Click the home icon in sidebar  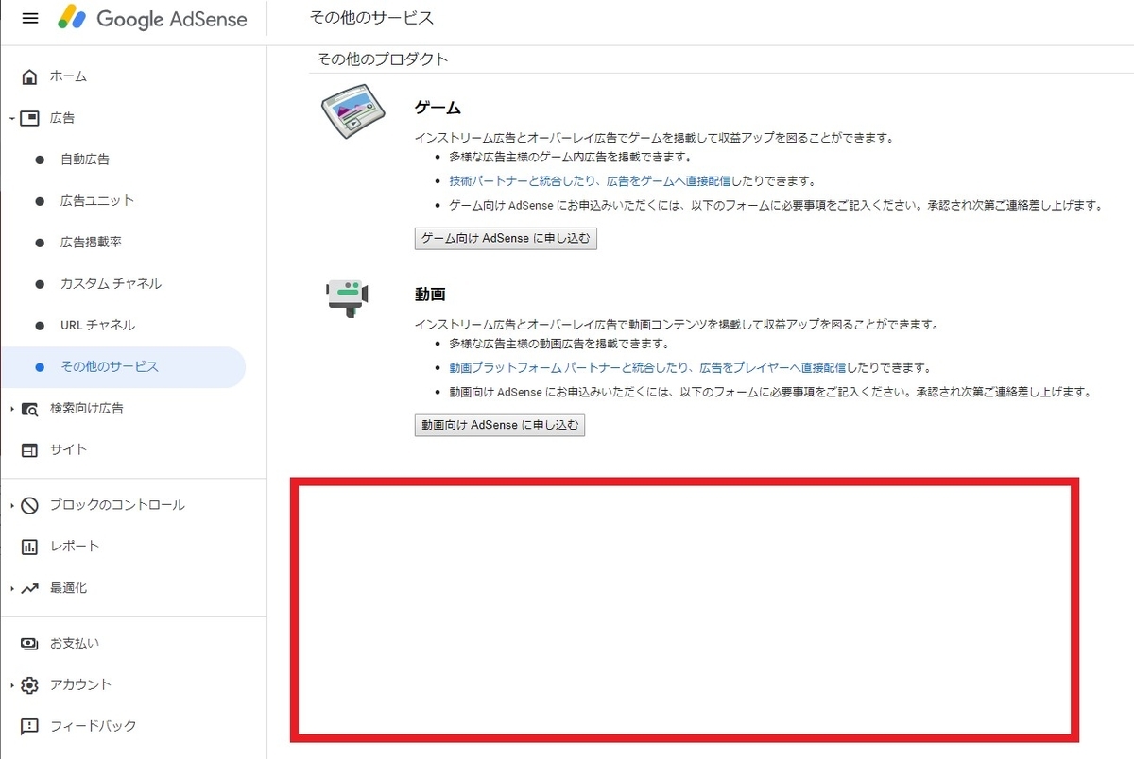coord(30,76)
